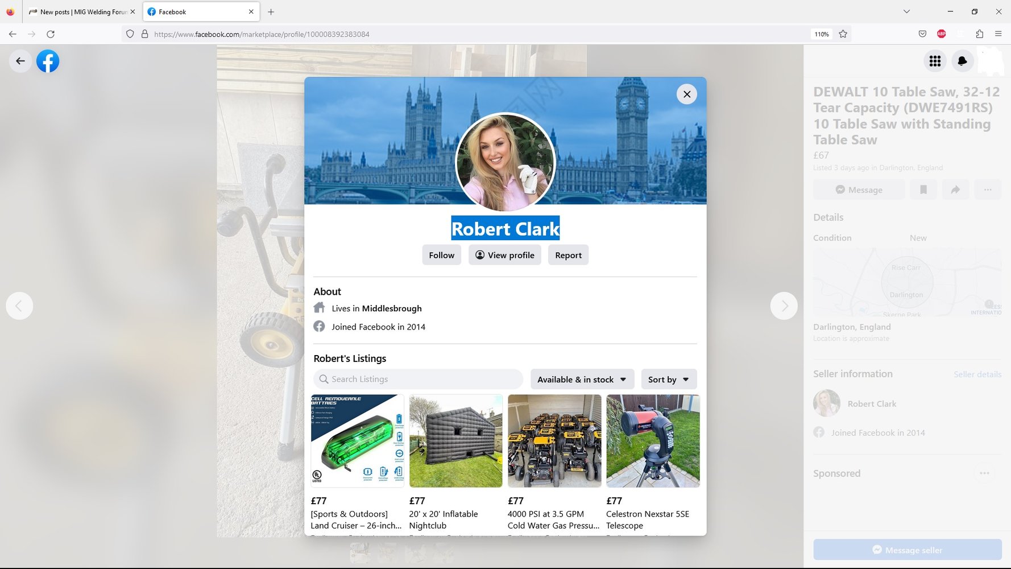Click the Darlington location map

(908, 282)
